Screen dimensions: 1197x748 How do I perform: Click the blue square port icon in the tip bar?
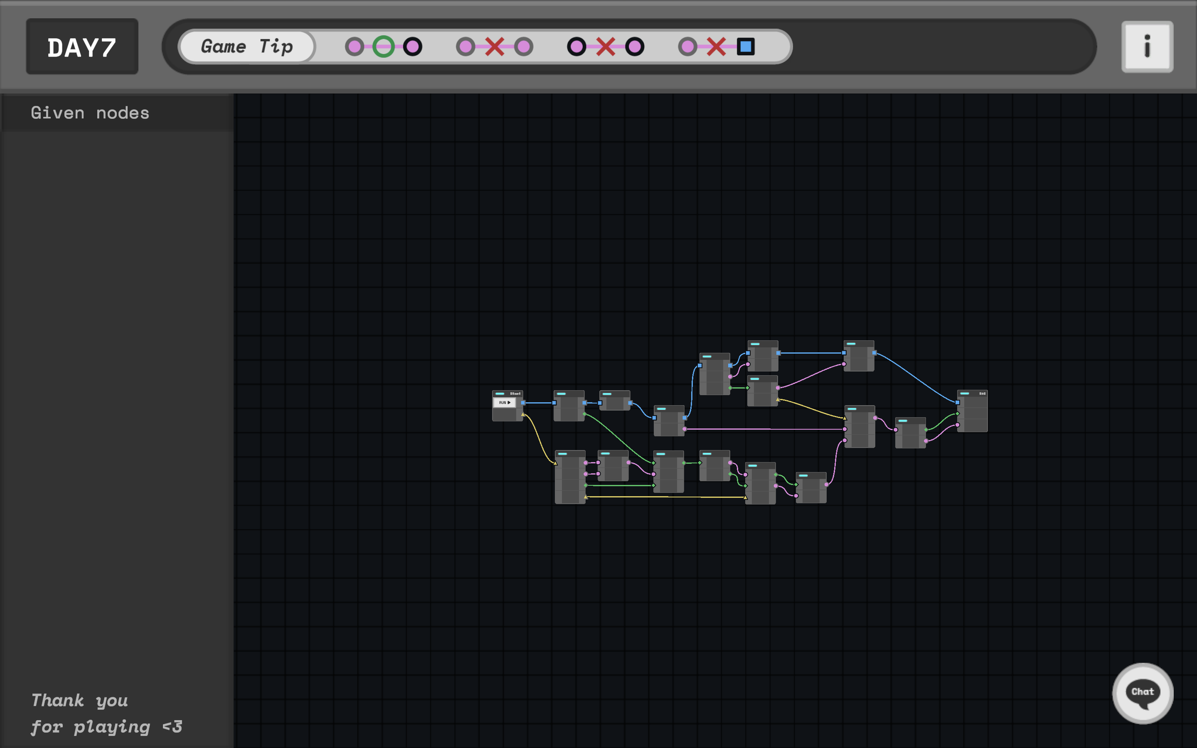click(745, 47)
